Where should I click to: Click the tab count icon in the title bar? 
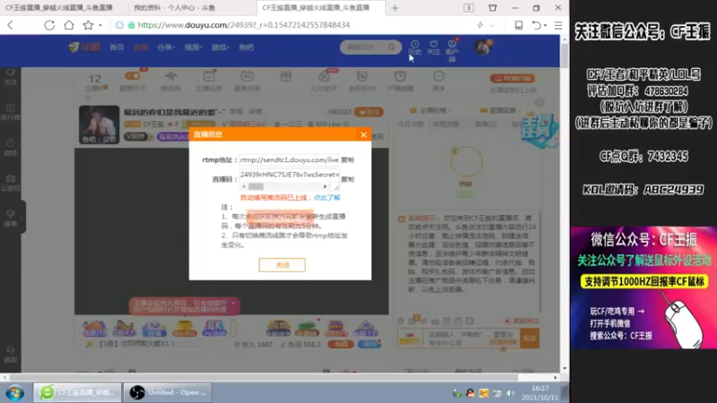469,8
